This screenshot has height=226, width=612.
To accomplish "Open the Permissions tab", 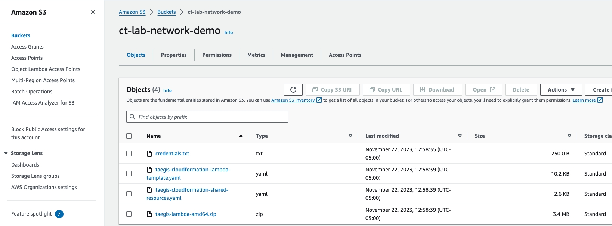I will point(217,55).
